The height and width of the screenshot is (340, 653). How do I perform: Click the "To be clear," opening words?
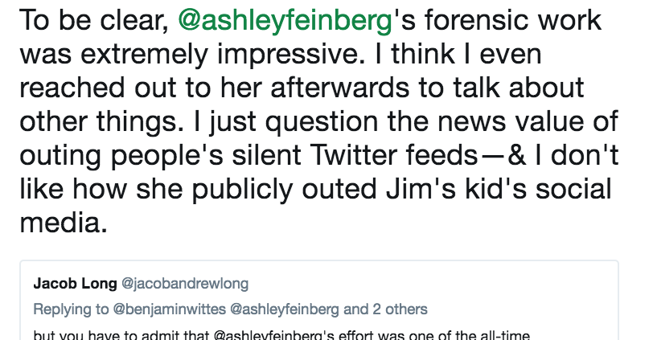[94, 21]
